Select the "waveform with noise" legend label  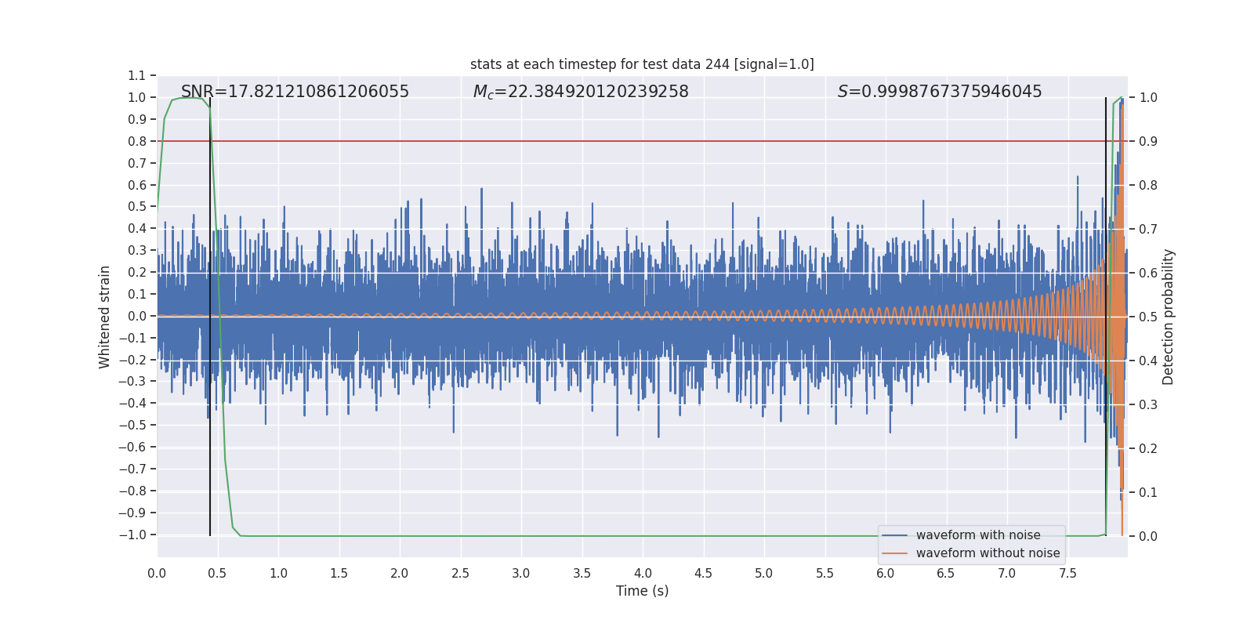978,535
